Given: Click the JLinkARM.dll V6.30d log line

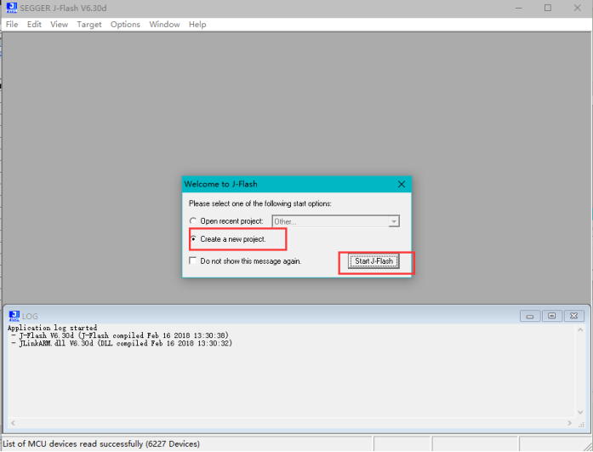Looking at the screenshot, I should click(x=122, y=343).
